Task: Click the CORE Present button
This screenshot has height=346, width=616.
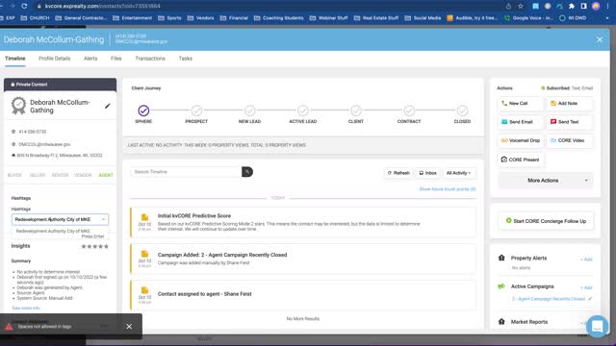Action: (x=521, y=160)
